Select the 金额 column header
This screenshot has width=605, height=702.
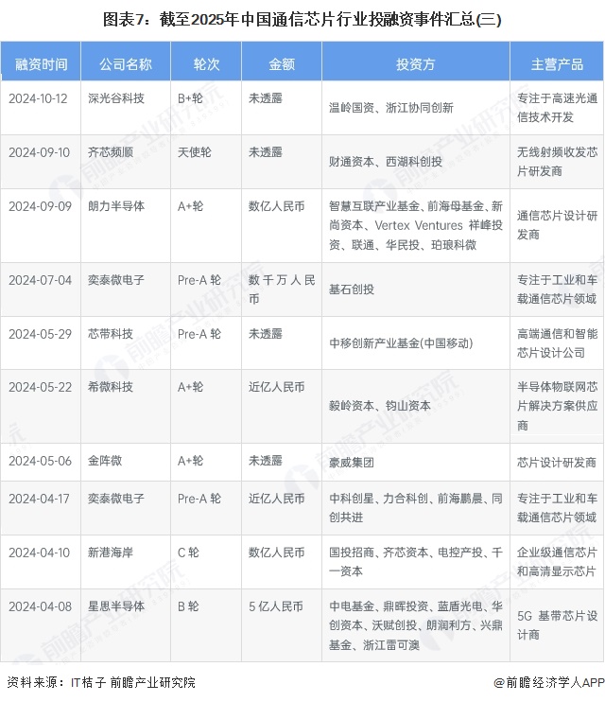click(x=282, y=64)
